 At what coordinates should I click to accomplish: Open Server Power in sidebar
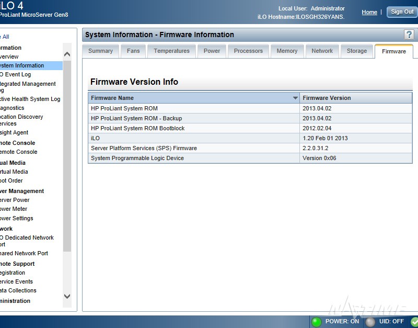pos(15,200)
